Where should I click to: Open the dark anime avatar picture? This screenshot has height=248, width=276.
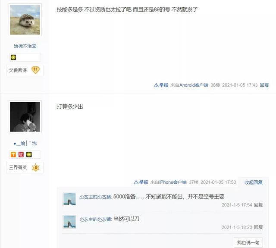click(25, 117)
